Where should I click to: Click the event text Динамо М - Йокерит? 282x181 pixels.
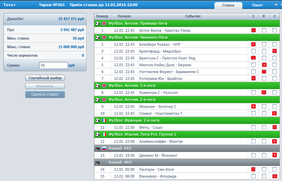coord(158,155)
